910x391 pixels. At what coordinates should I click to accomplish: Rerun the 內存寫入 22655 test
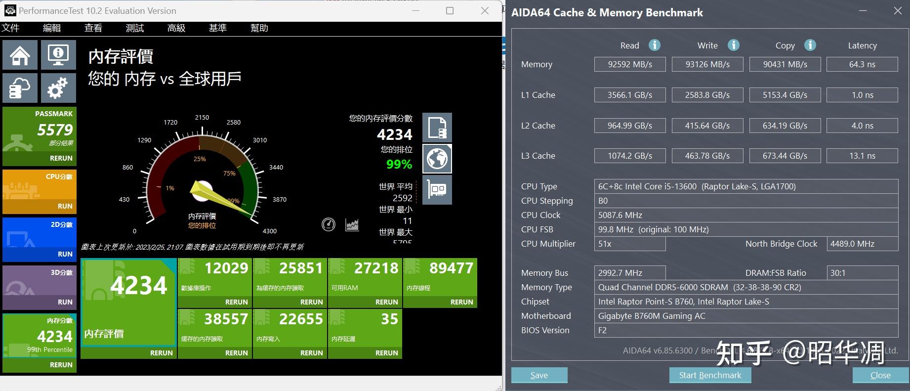tap(311, 353)
